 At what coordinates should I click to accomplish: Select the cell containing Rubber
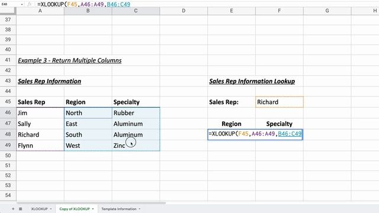click(x=136, y=113)
